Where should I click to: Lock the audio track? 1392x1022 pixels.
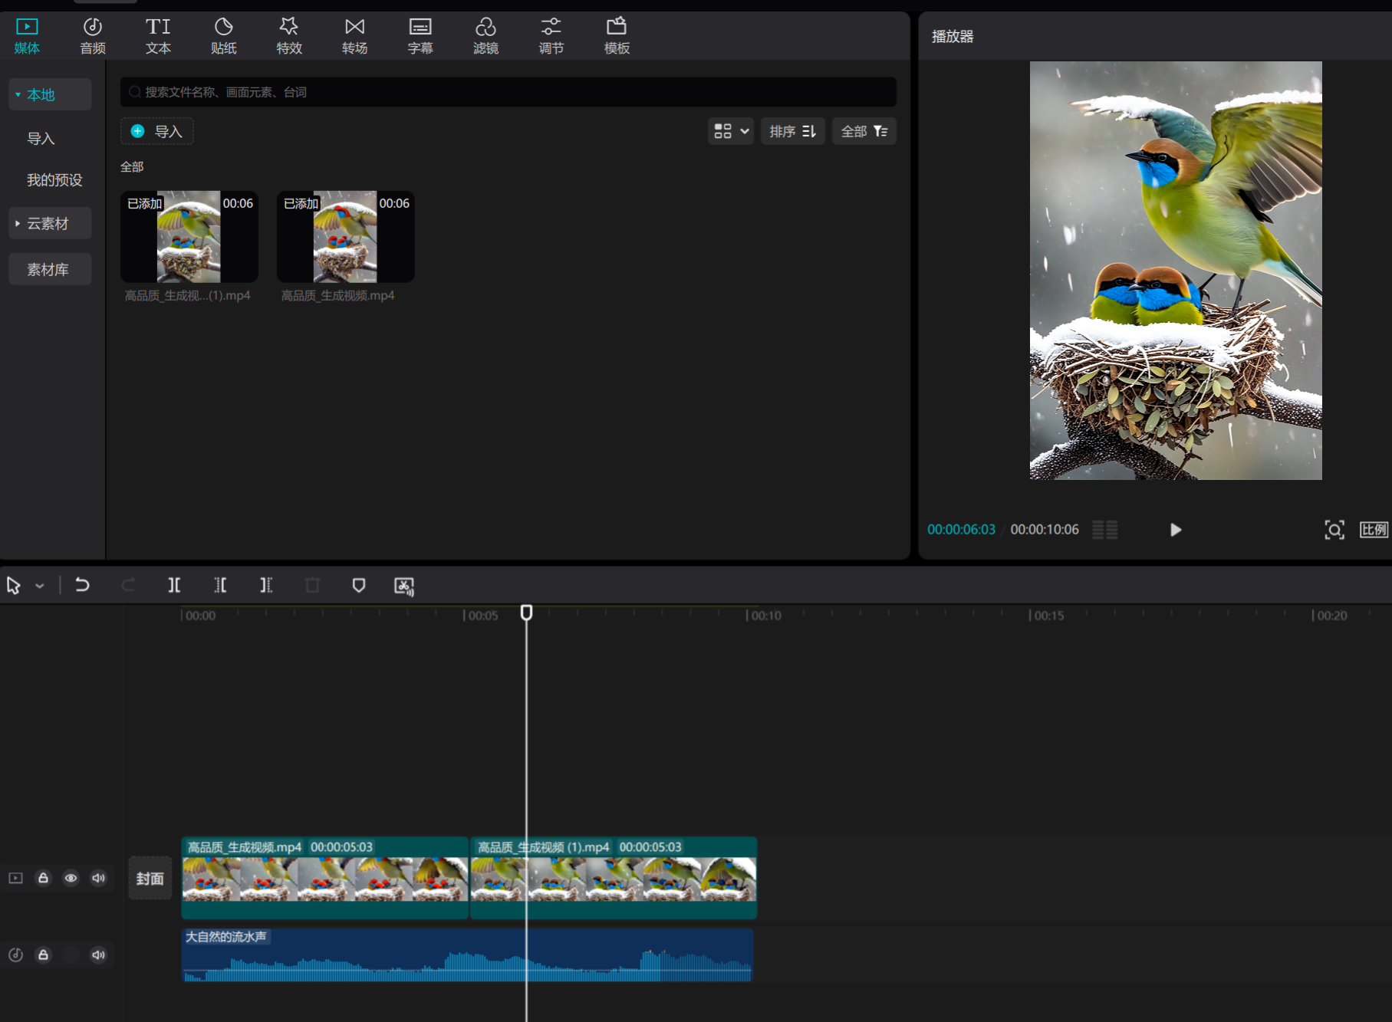tap(44, 955)
